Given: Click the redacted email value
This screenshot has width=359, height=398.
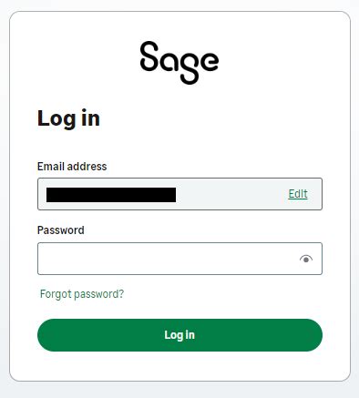Looking at the screenshot, I should point(111,195).
